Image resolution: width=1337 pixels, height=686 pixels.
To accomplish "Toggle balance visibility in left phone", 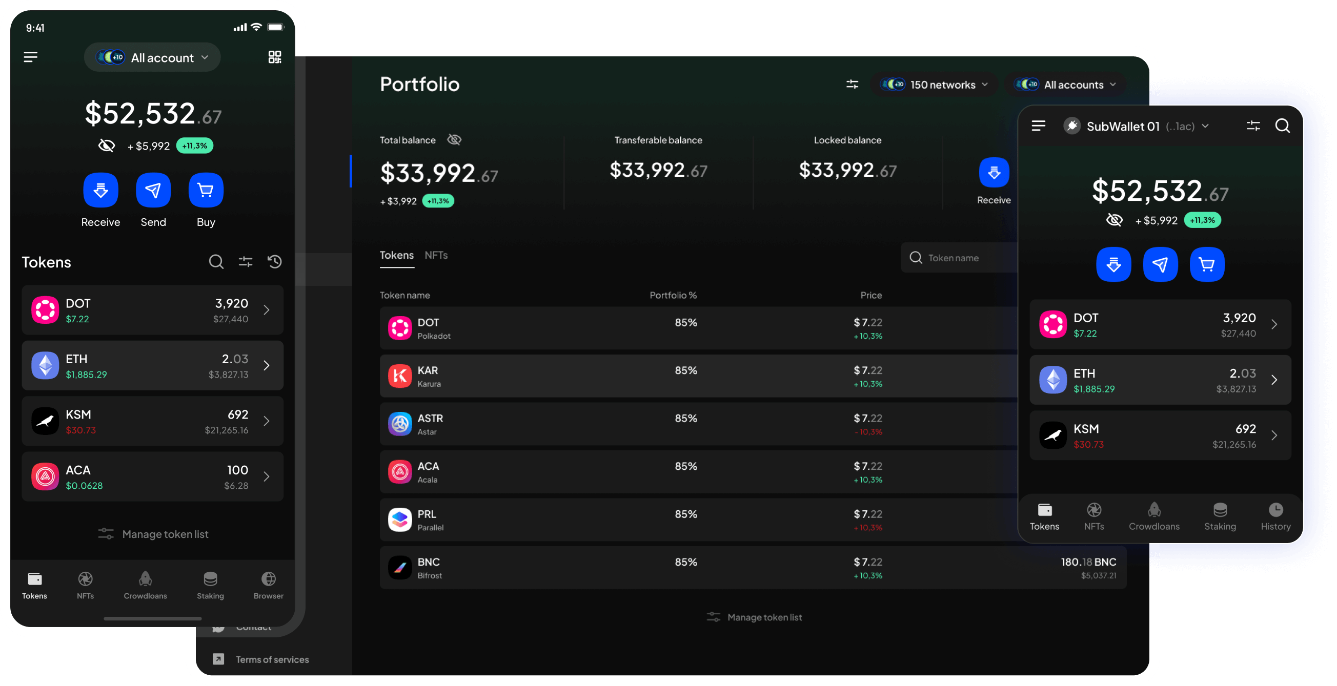I will click(107, 145).
